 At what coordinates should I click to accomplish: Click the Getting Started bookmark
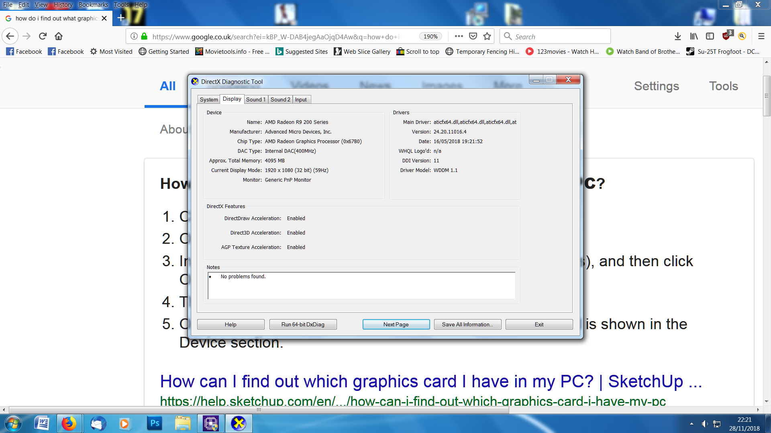164,51
